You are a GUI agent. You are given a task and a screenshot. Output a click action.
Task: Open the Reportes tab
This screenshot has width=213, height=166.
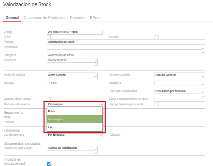(77, 18)
